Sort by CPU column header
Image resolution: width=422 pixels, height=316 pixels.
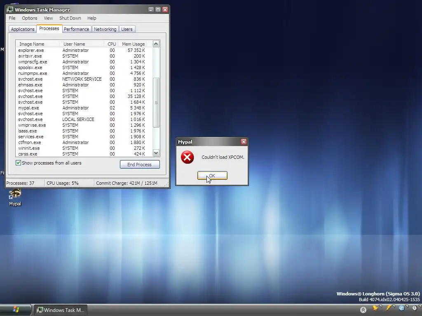[x=111, y=44]
